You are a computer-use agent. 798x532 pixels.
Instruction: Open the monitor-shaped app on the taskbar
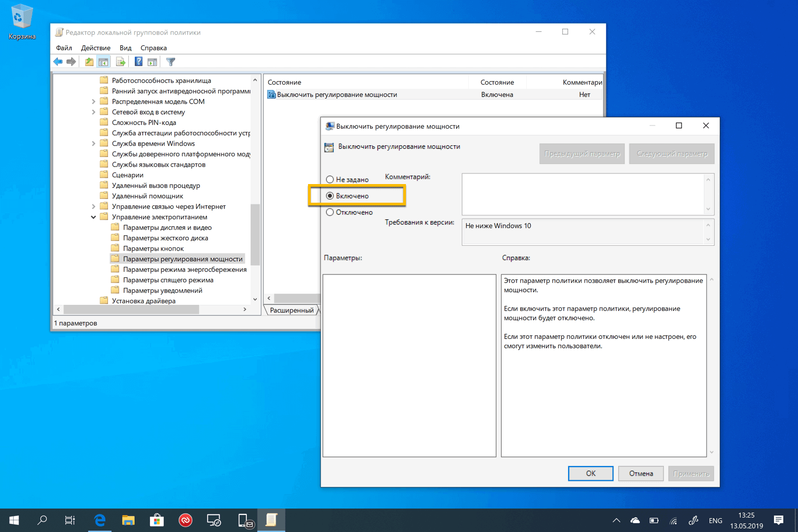pos(214,520)
